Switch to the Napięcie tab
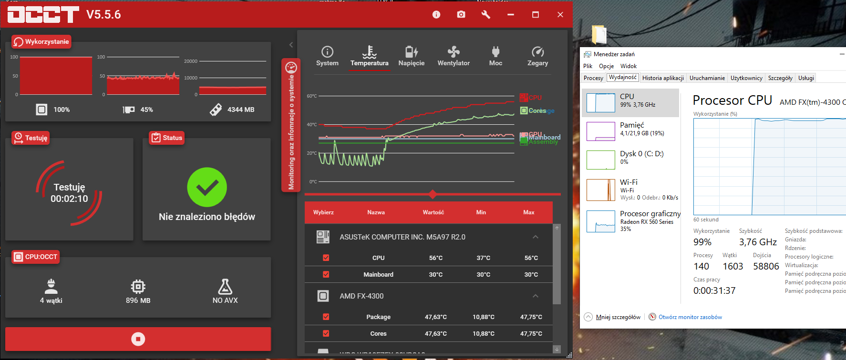The height and width of the screenshot is (360, 846). click(x=412, y=56)
